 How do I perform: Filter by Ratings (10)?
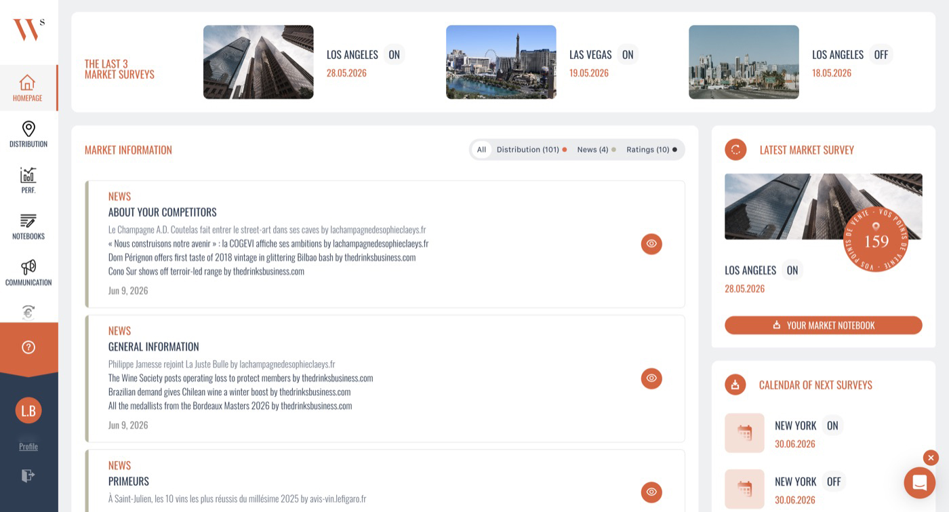coord(651,150)
